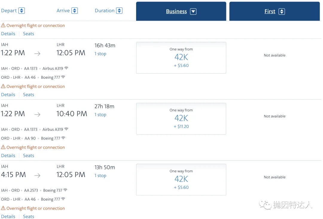This screenshot has height=219, width=323.
Task: Select the Business cabin tab
Action: coord(176,11)
